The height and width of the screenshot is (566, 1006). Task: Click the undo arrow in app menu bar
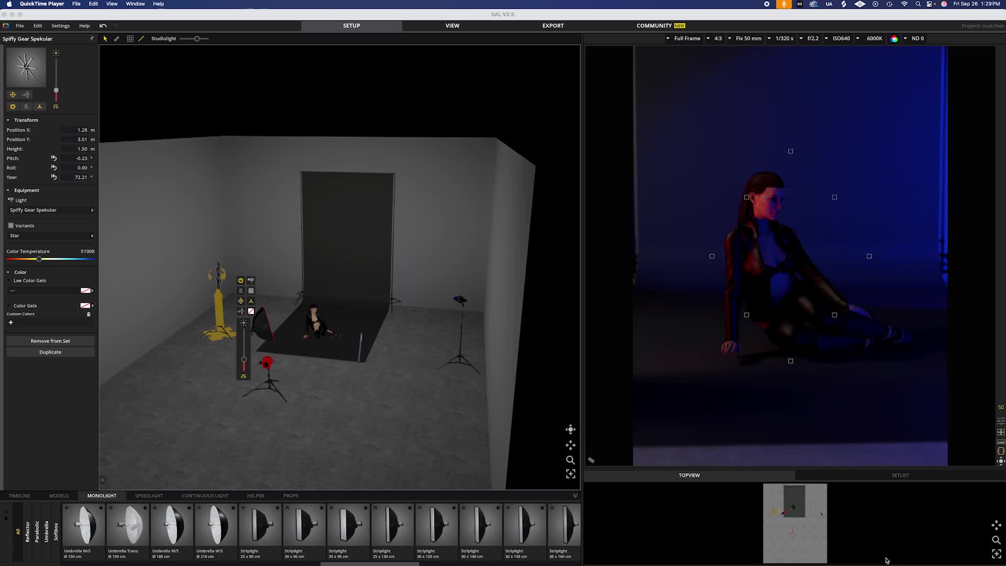pos(103,26)
